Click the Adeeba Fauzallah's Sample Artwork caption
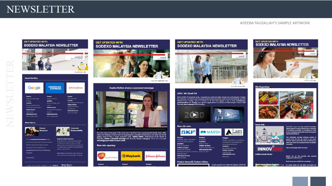 275,23
